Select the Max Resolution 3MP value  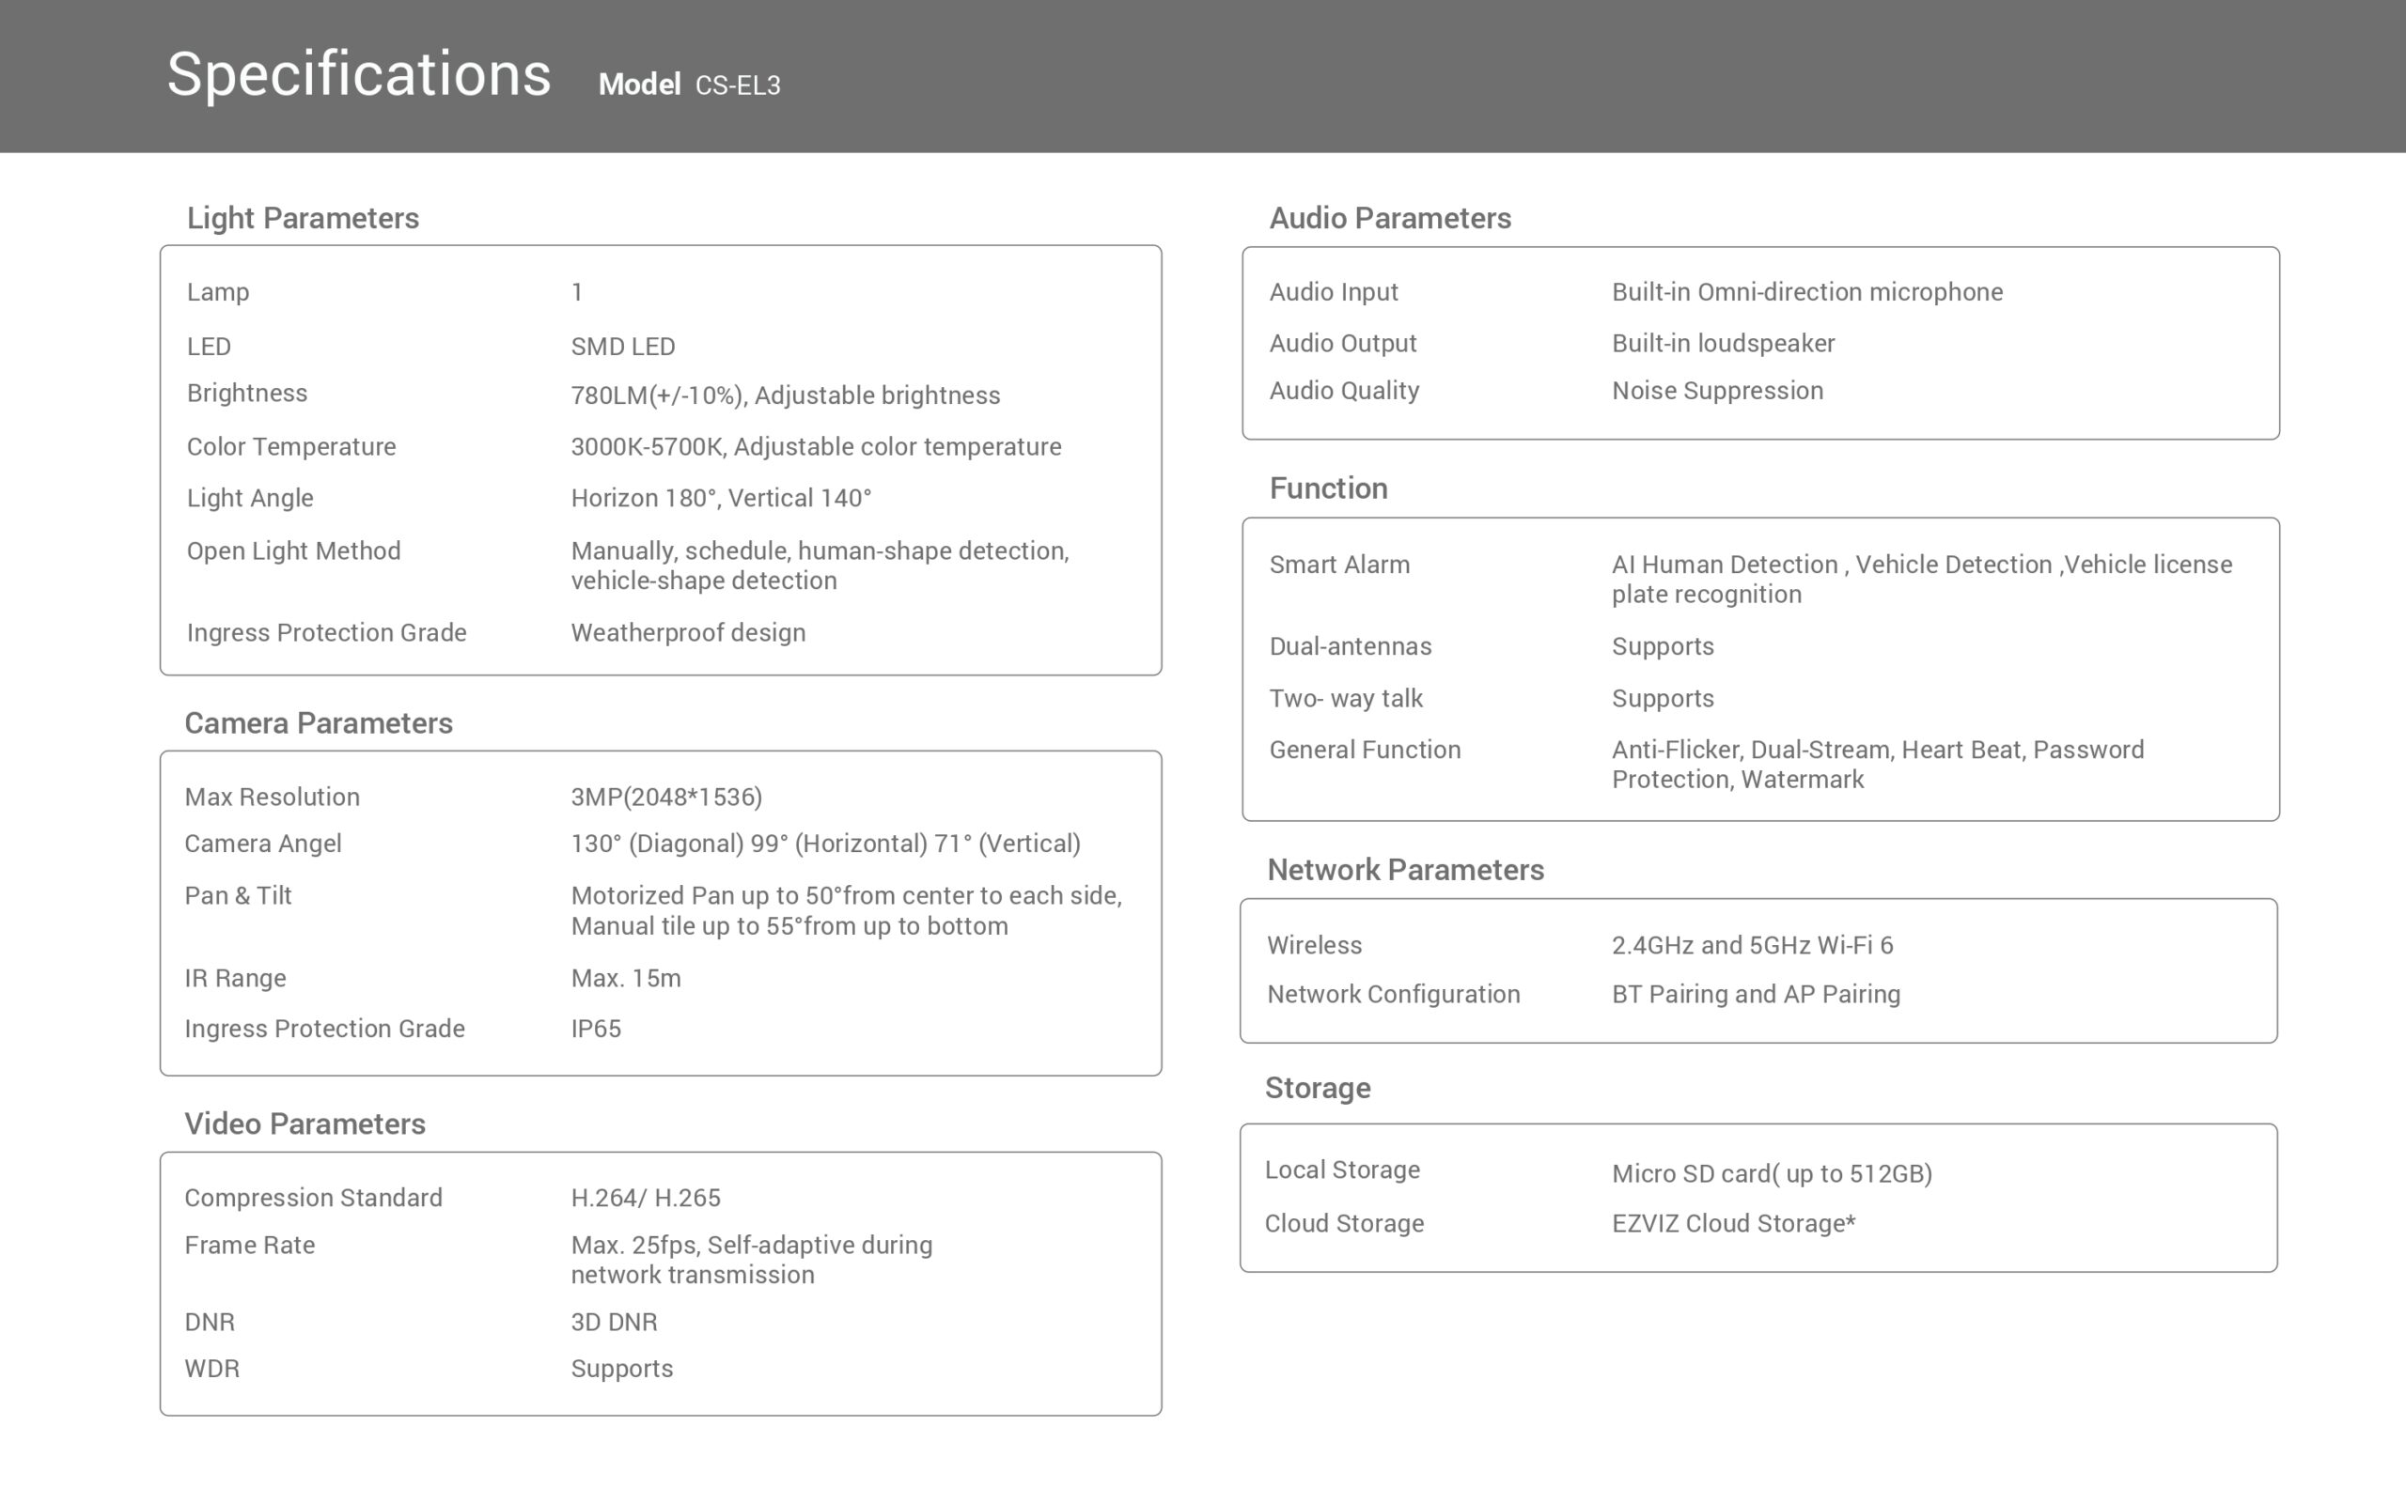666,797
